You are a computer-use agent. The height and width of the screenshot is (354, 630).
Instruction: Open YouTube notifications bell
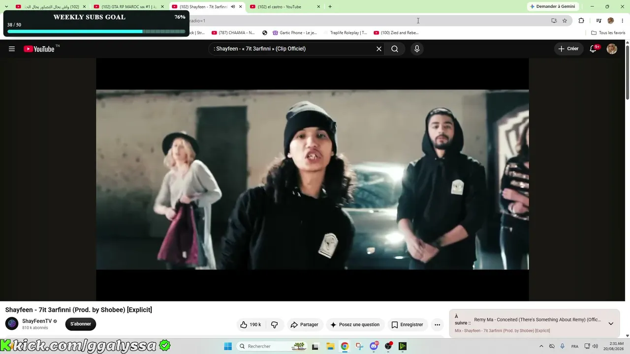(x=594, y=49)
